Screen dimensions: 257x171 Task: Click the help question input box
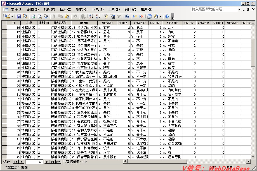point(214,9)
